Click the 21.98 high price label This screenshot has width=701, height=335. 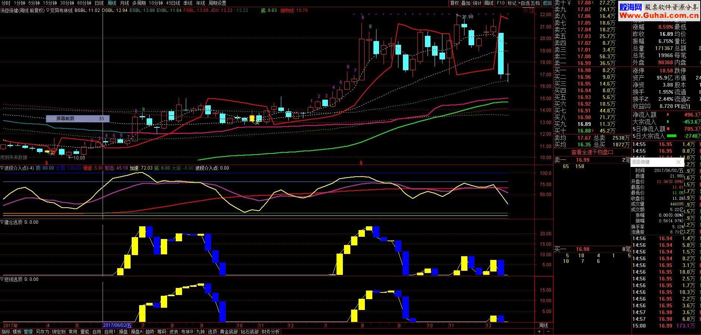(x=467, y=17)
